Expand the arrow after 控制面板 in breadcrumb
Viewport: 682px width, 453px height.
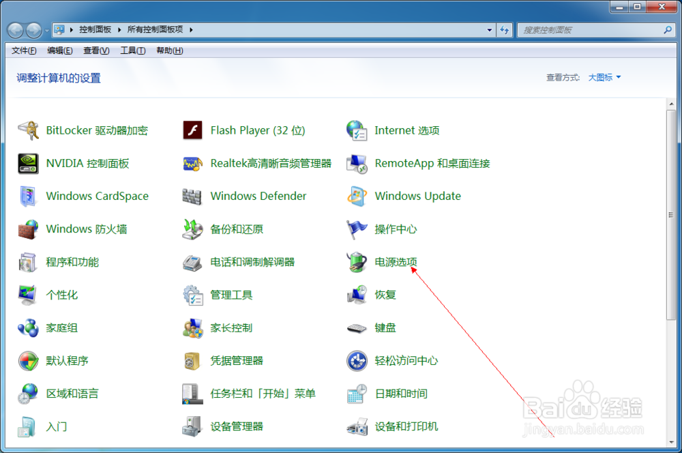click(119, 29)
